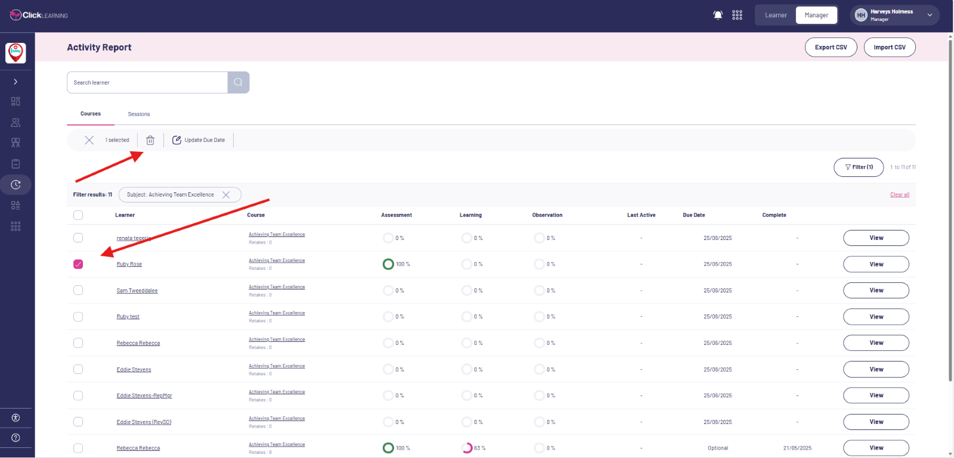954x458 pixels.
Task: Open the Eddie Stevens (RevSO) learner link
Action: click(144, 422)
